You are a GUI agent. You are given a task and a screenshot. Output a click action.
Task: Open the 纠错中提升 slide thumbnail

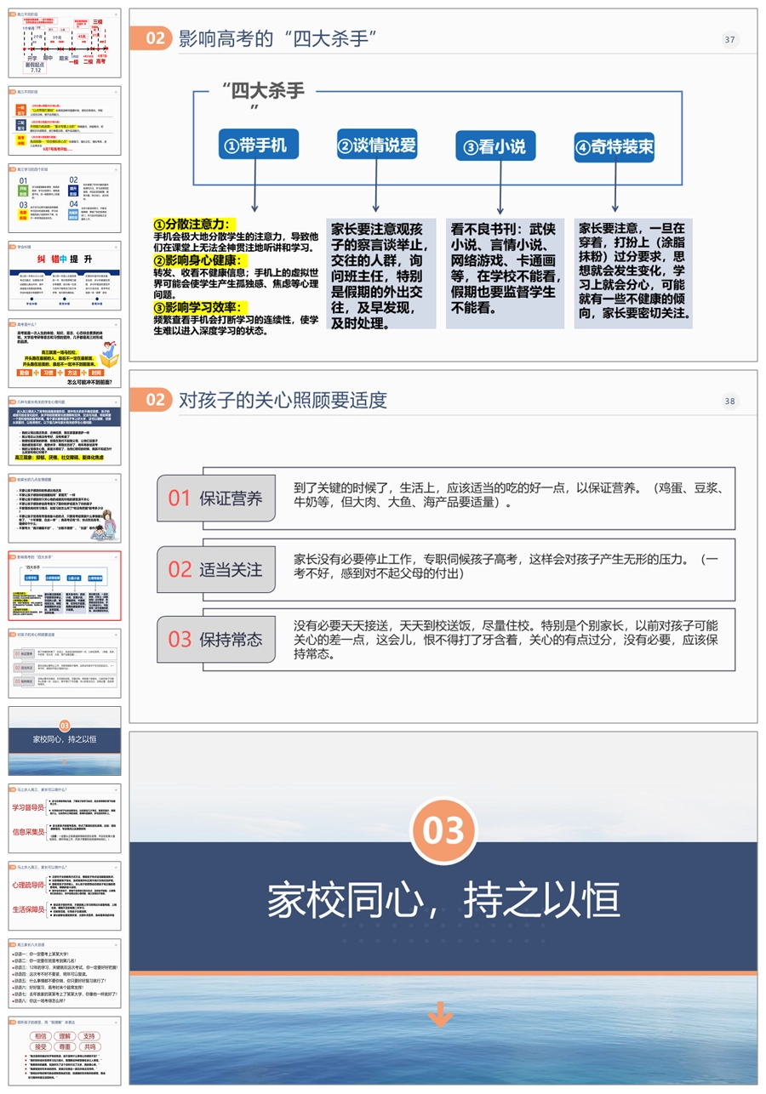click(x=65, y=276)
